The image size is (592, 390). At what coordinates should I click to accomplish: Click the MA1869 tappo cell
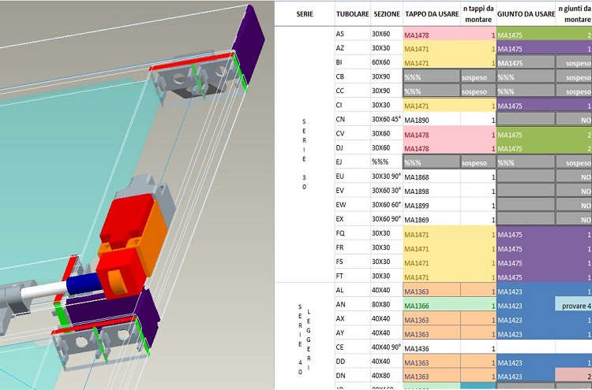click(432, 219)
